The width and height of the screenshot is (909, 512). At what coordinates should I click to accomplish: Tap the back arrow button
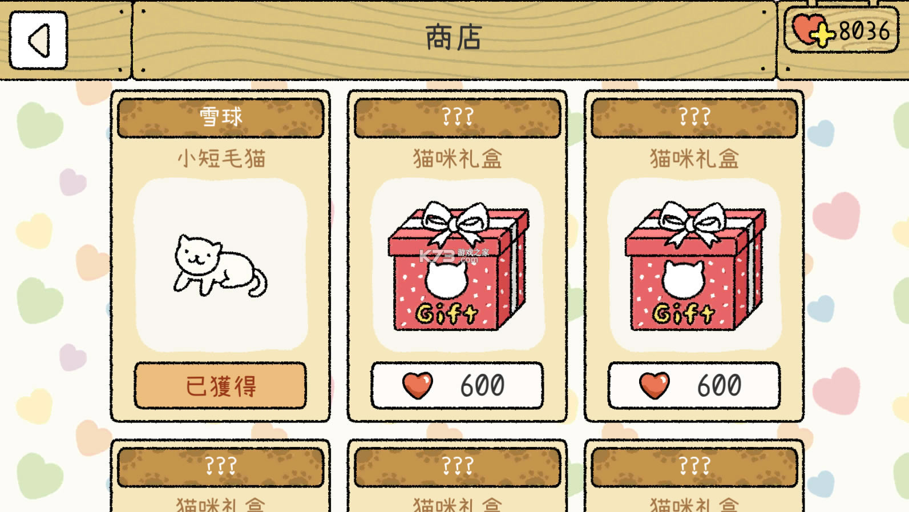click(x=38, y=40)
